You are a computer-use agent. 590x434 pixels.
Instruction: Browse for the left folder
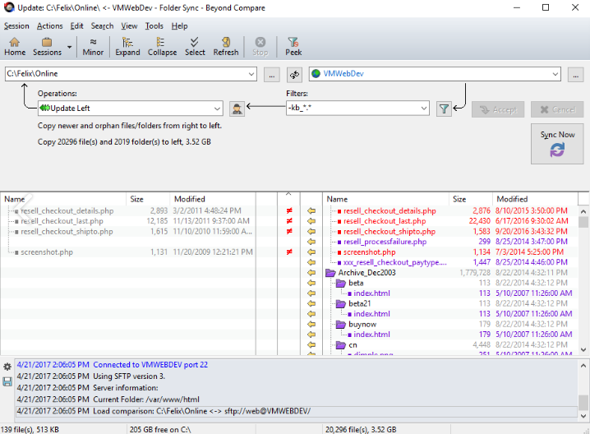tap(272, 74)
